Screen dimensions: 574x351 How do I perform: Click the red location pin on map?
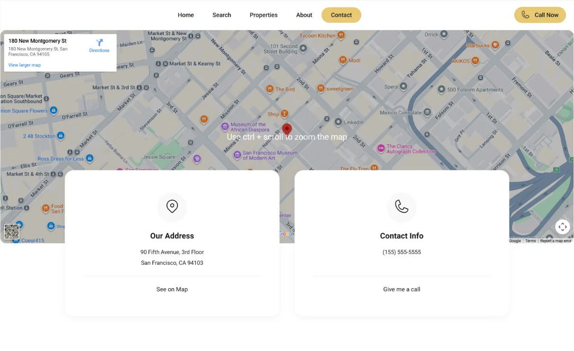pyautogui.click(x=287, y=129)
